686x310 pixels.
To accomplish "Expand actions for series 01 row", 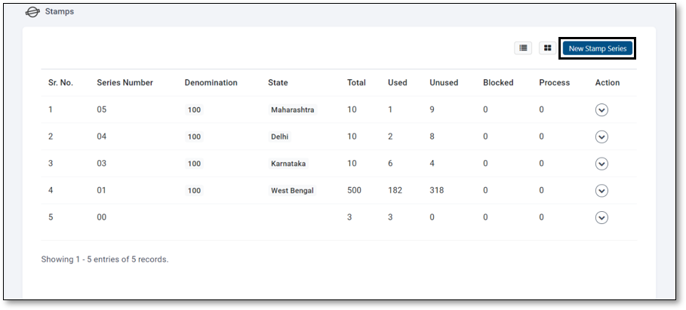I will pyautogui.click(x=601, y=191).
